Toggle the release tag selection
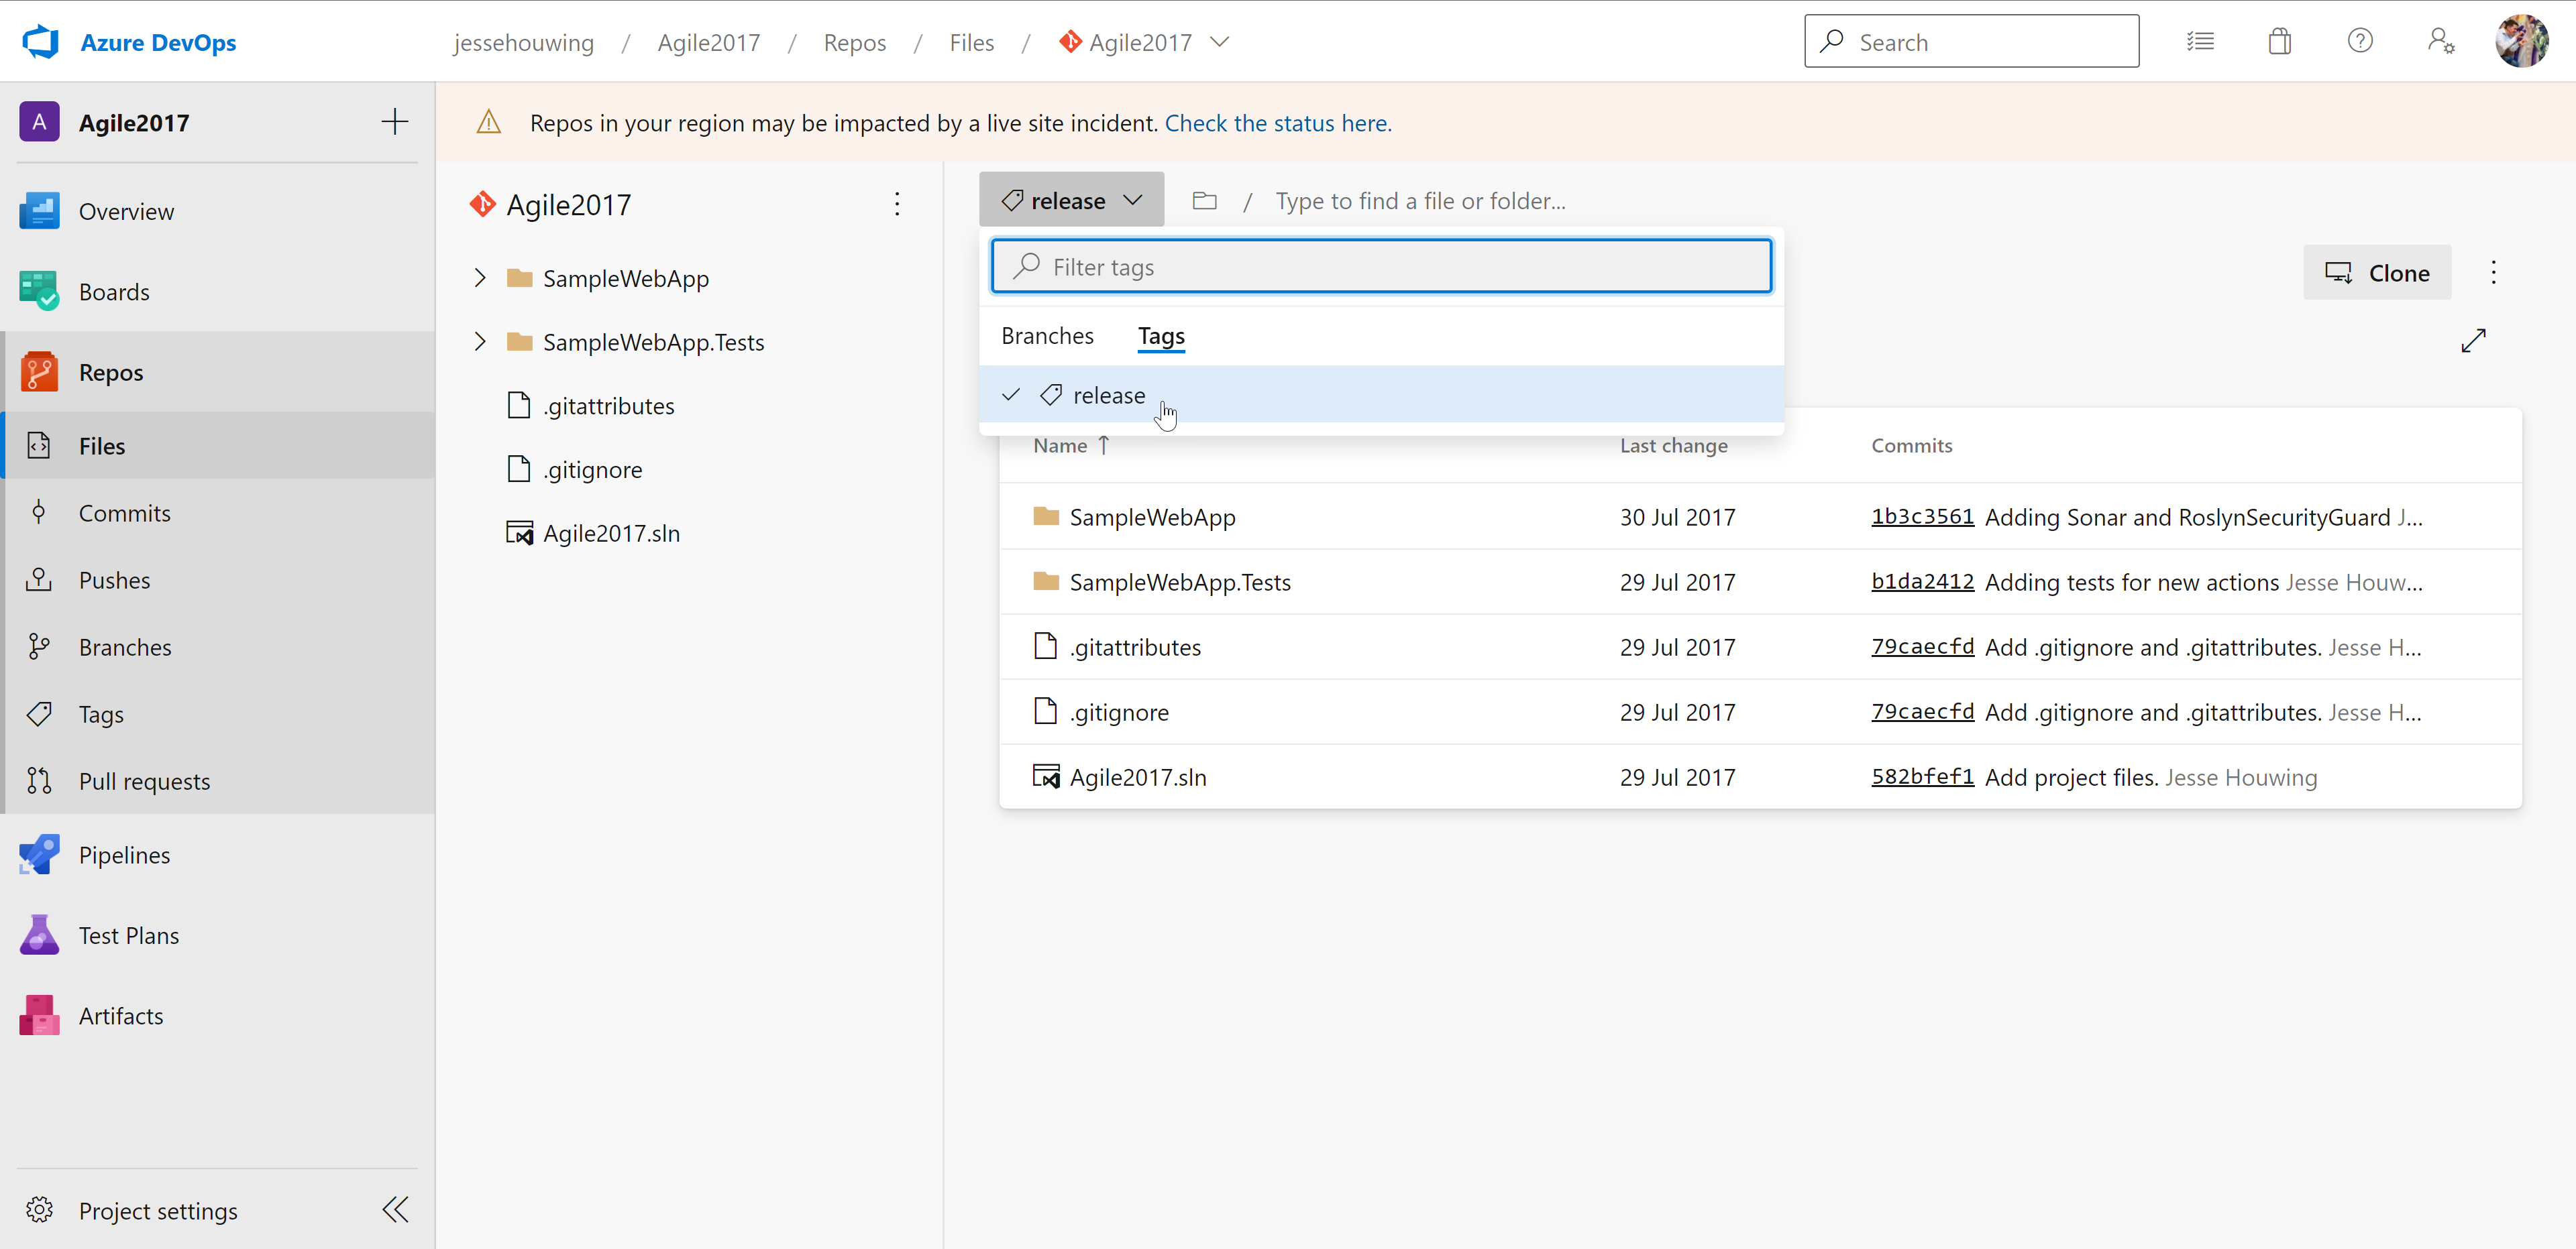The height and width of the screenshot is (1249, 2576). (x=1109, y=394)
